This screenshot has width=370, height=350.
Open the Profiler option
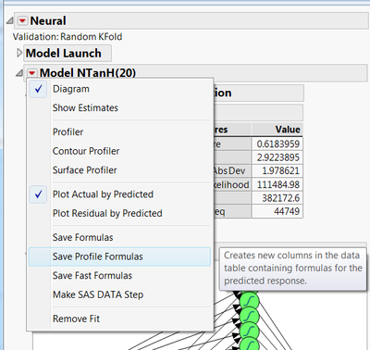click(120, 131)
